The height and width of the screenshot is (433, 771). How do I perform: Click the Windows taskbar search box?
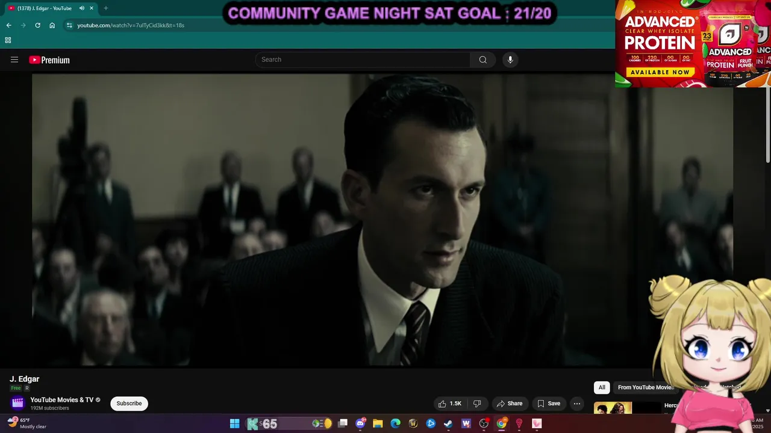(x=289, y=424)
